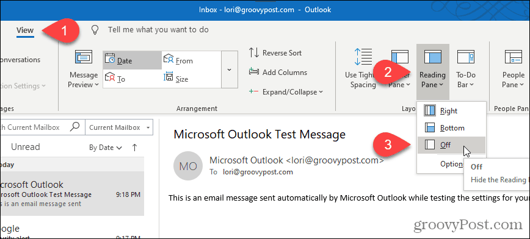
Task: Open the Current Mailbox scope dropdown
Action: point(119,127)
